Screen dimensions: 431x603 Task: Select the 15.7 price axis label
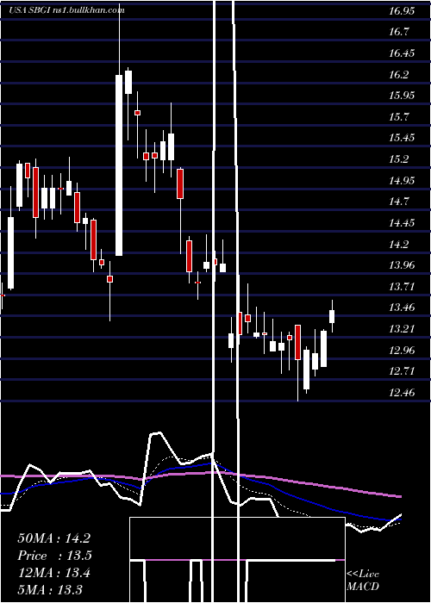[x=398, y=117]
